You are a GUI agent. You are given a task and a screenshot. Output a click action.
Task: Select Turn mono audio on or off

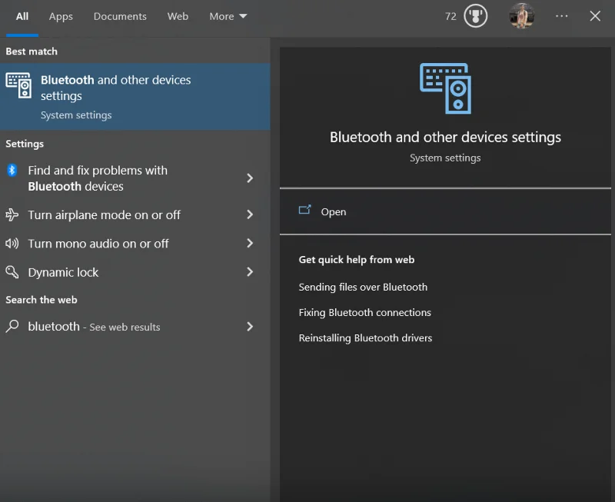pyautogui.click(x=135, y=244)
